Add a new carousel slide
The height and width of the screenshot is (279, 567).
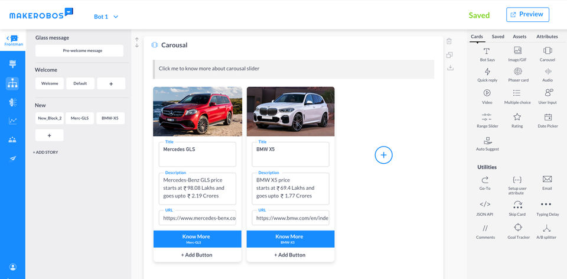[x=383, y=155]
